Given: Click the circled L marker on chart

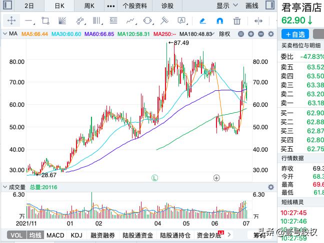Looking at the screenshot, I should coord(154,178).
